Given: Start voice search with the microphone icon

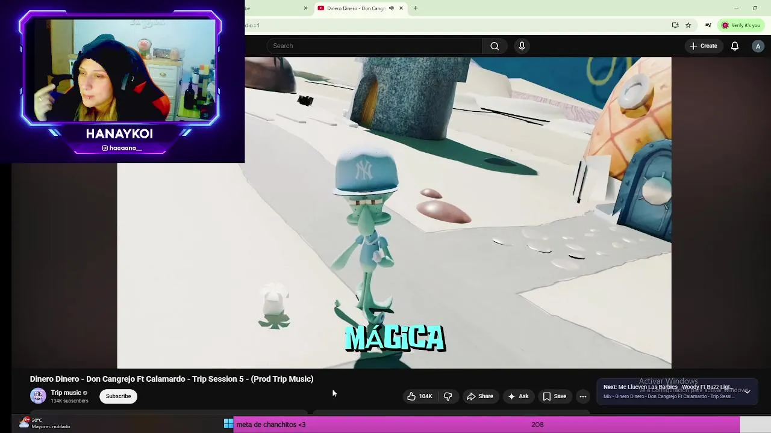Looking at the screenshot, I should click(x=522, y=46).
